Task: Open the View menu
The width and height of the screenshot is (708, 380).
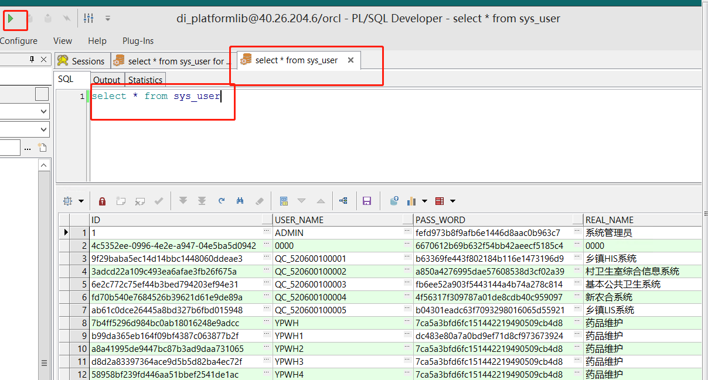Action: coord(63,41)
